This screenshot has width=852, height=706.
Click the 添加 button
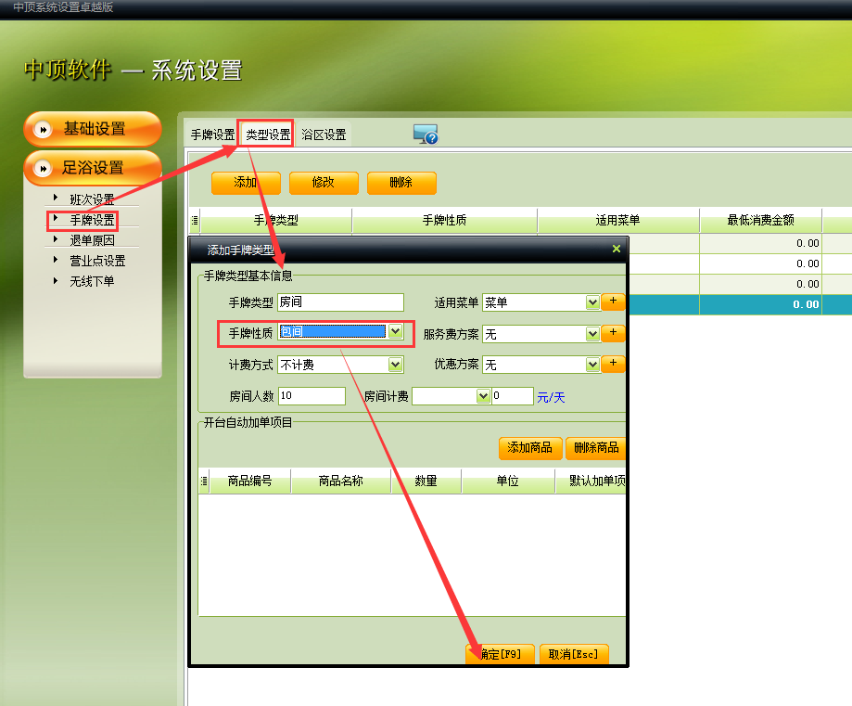246,183
